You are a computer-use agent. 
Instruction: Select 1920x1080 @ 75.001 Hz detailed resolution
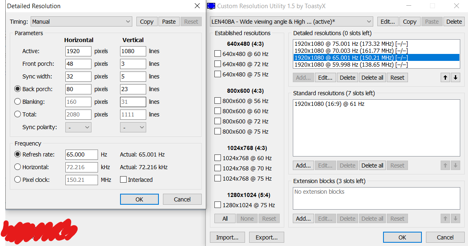[351, 44]
